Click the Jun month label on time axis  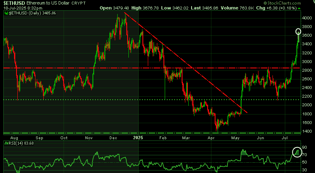tap(261, 138)
